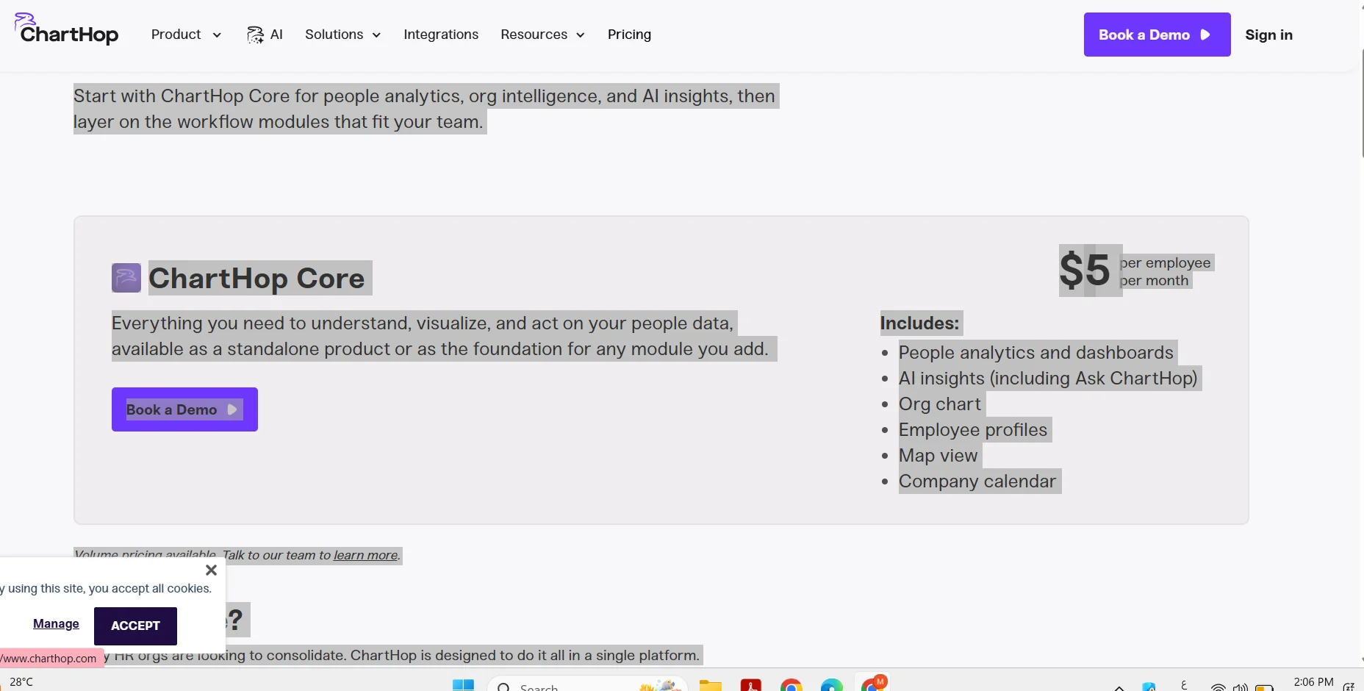Click the ChartHop logo in header
The width and height of the screenshot is (1364, 691).
[66, 29]
